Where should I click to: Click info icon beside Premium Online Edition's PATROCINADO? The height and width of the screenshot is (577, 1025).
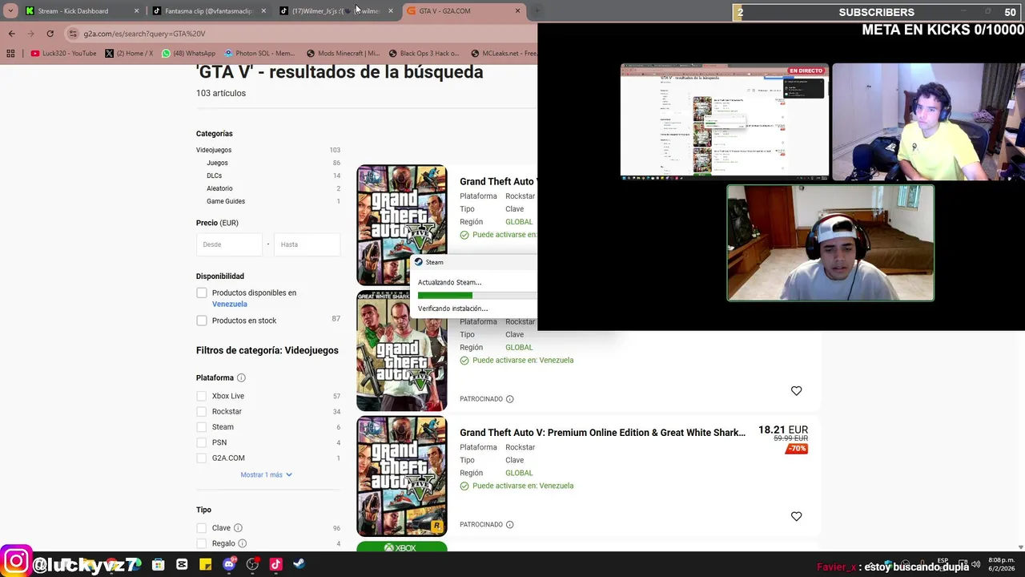[x=509, y=525]
